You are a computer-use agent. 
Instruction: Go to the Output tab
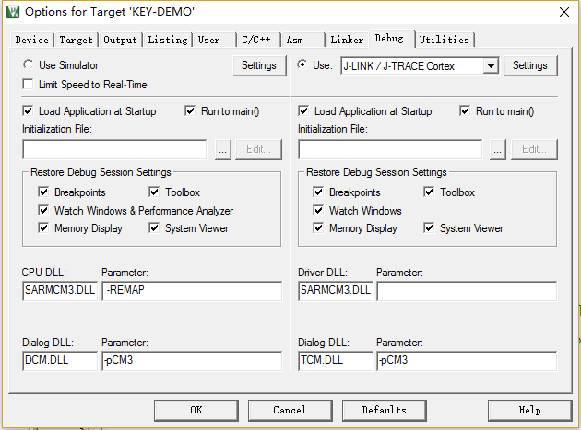120,40
